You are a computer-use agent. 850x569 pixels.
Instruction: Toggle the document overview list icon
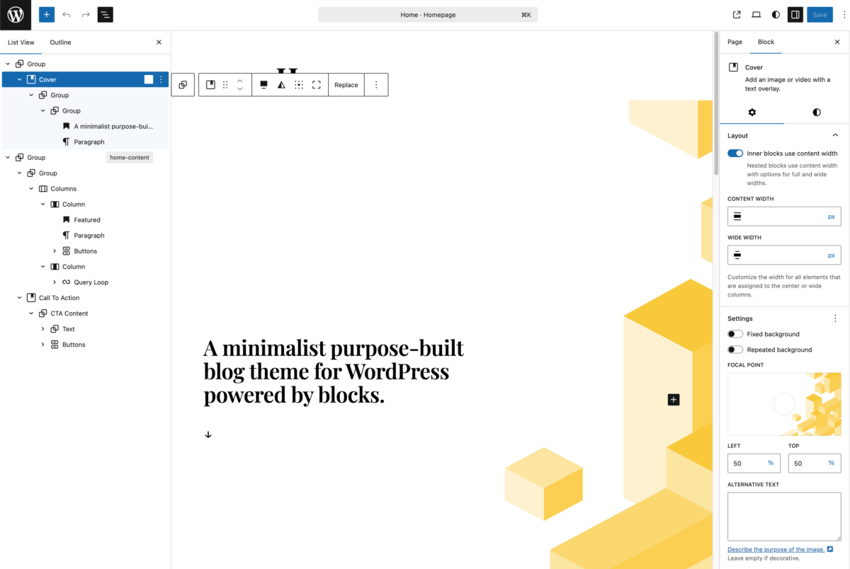(106, 14)
